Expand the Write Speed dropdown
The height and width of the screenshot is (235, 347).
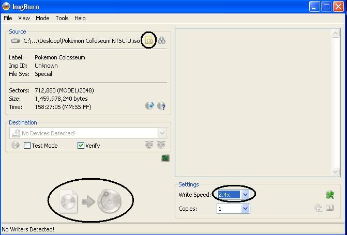245,195
